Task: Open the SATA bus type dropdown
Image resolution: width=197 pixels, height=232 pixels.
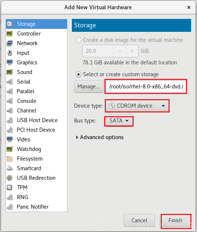Action: tap(119, 121)
